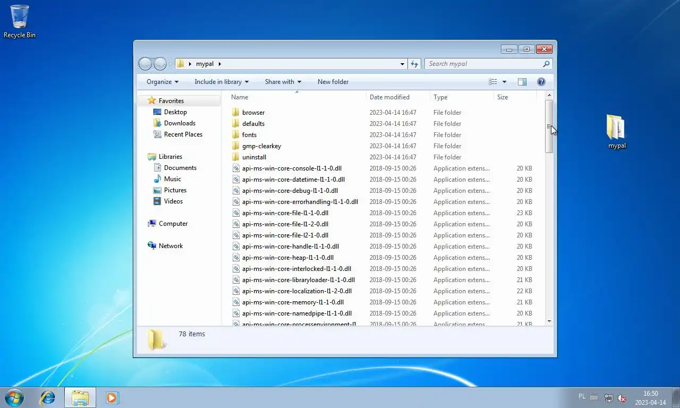Click the Back navigation arrow button
The image size is (680, 408).
(145, 64)
